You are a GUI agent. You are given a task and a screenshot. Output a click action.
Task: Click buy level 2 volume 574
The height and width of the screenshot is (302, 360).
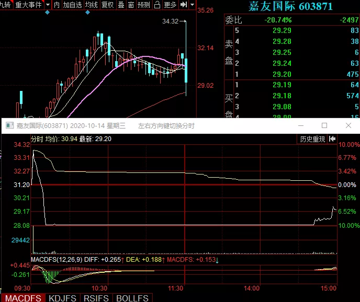click(353, 96)
